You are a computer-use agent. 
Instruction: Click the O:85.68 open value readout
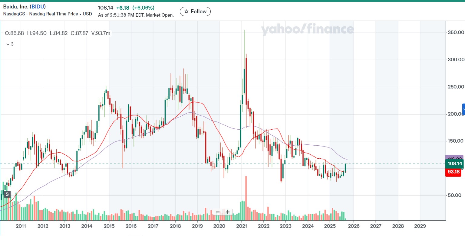coord(15,33)
